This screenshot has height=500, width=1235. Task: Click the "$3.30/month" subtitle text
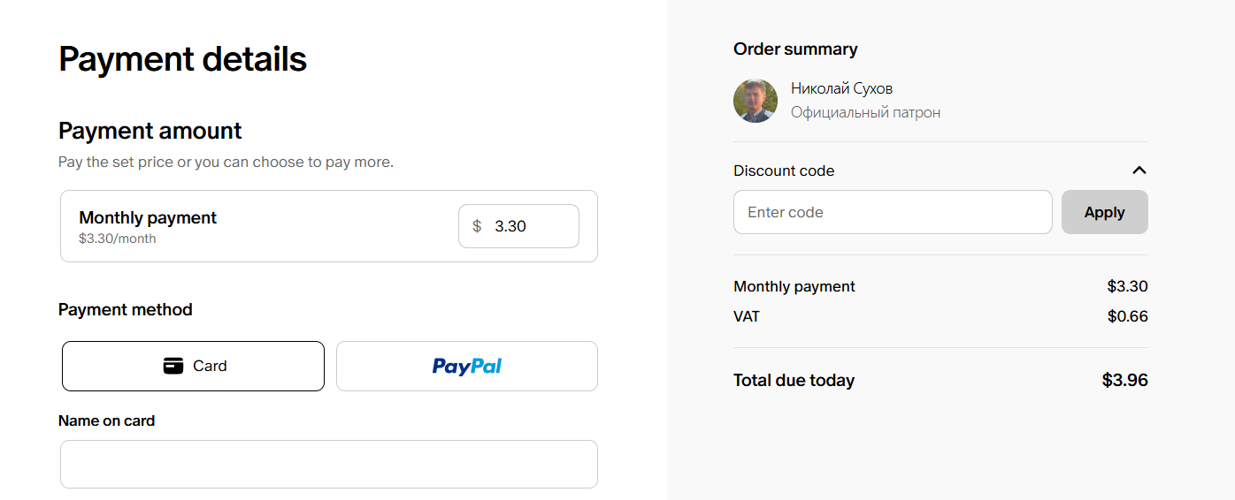(x=117, y=239)
